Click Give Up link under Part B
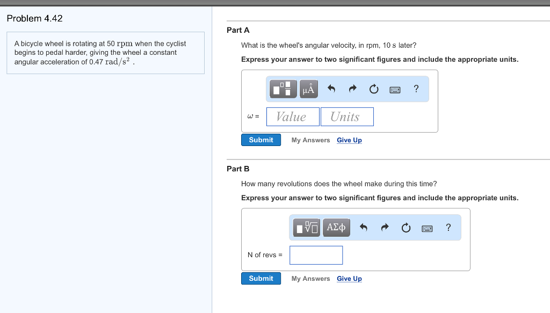 point(349,279)
